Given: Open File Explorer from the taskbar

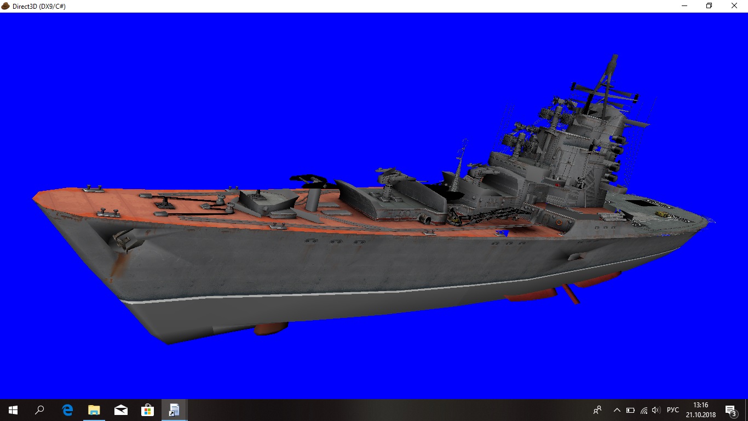Looking at the screenshot, I should pos(94,410).
